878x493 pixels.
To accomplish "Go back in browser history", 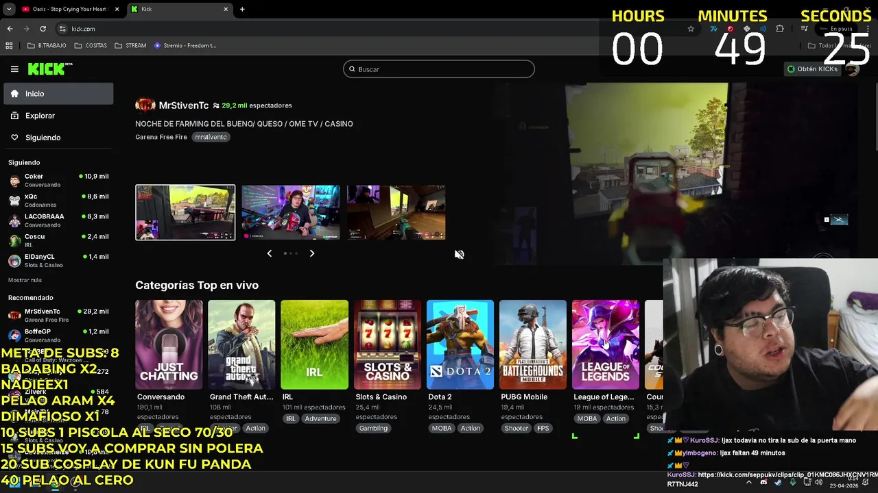I will (10, 29).
